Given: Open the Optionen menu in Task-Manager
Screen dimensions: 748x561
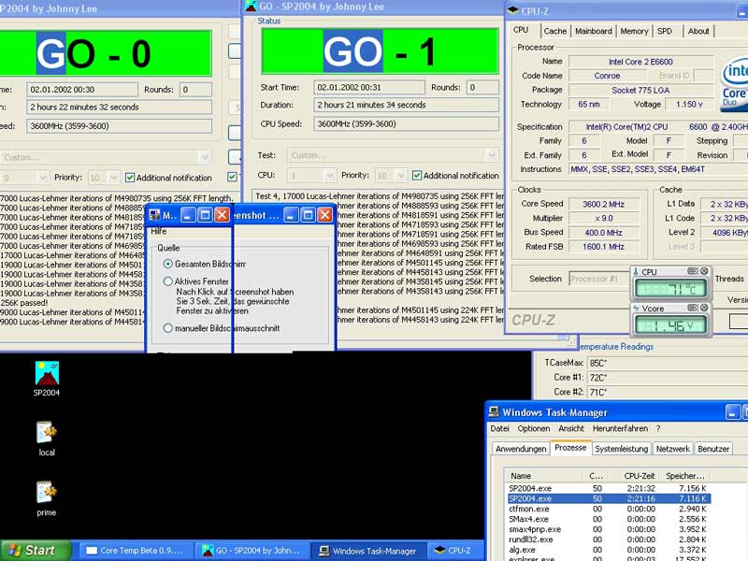Looking at the screenshot, I should [x=534, y=428].
